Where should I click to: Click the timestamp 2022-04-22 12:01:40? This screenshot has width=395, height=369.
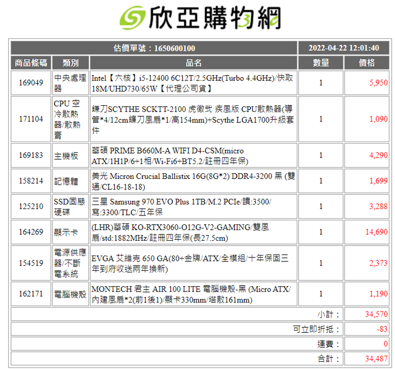(343, 48)
